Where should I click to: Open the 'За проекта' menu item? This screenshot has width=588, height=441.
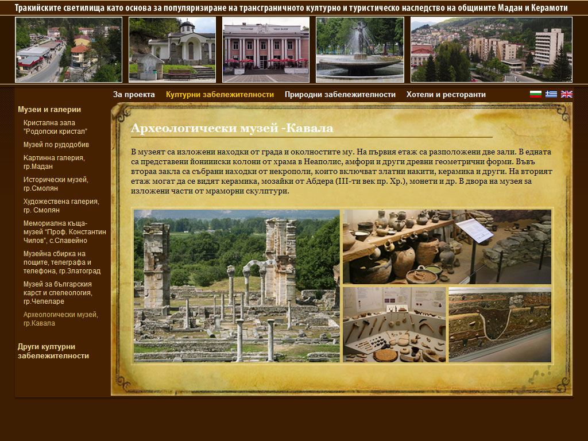coord(134,95)
